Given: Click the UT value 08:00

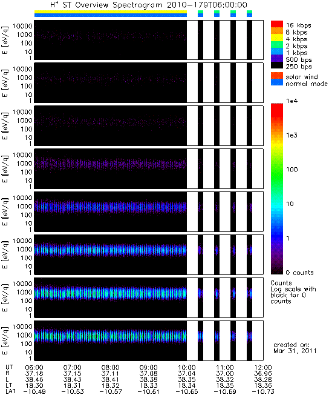Looking at the screenshot, I should pos(110,368).
